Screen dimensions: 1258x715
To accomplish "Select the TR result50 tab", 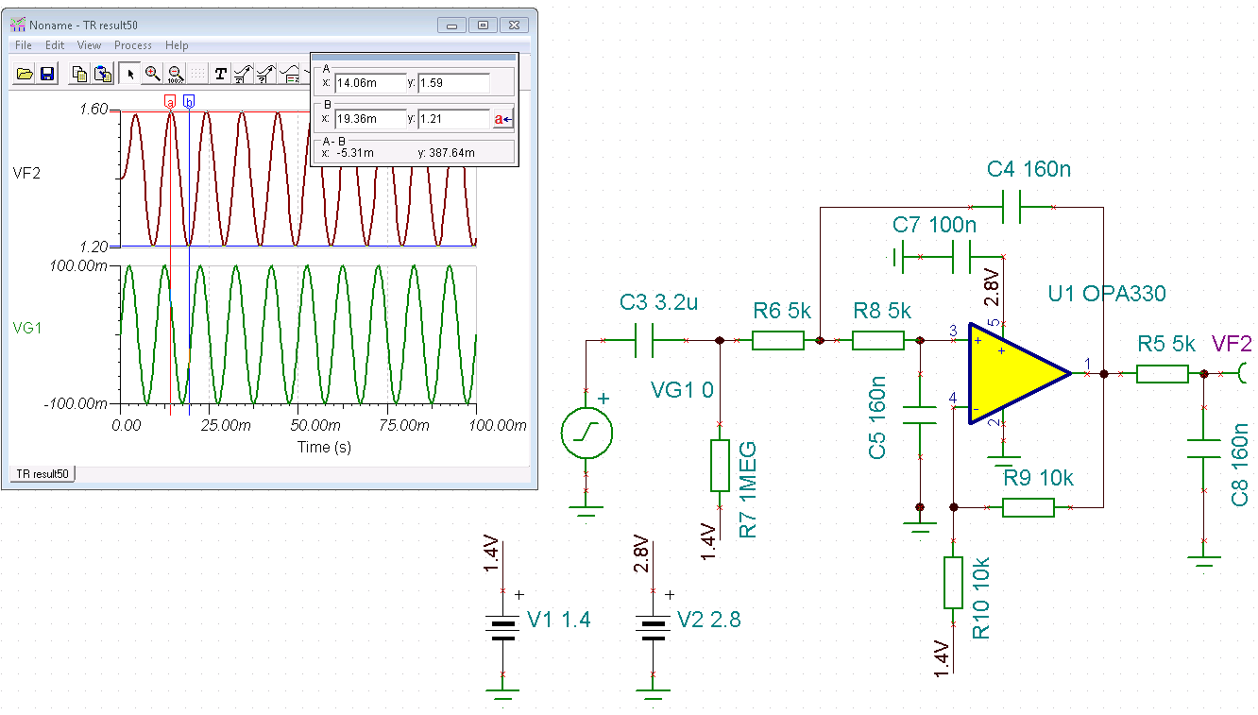I will point(42,473).
